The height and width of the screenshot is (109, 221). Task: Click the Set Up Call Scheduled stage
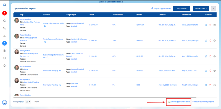(79, 39)
